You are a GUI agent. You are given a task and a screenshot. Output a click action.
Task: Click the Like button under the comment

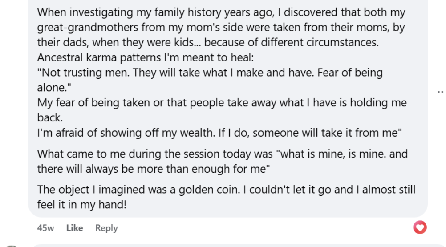pyautogui.click(x=74, y=228)
